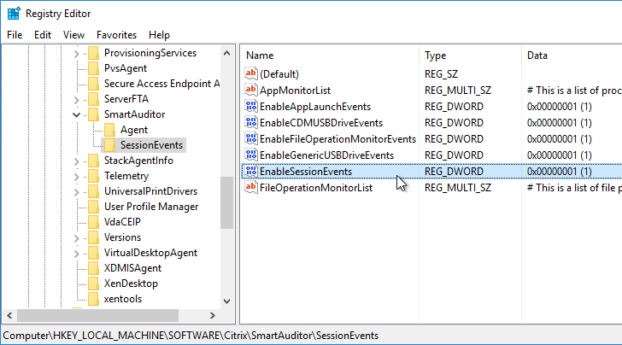The height and width of the screenshot is (345, 622).
Task: Click the SmartAuditor folder icon
Action: [94, 114]
